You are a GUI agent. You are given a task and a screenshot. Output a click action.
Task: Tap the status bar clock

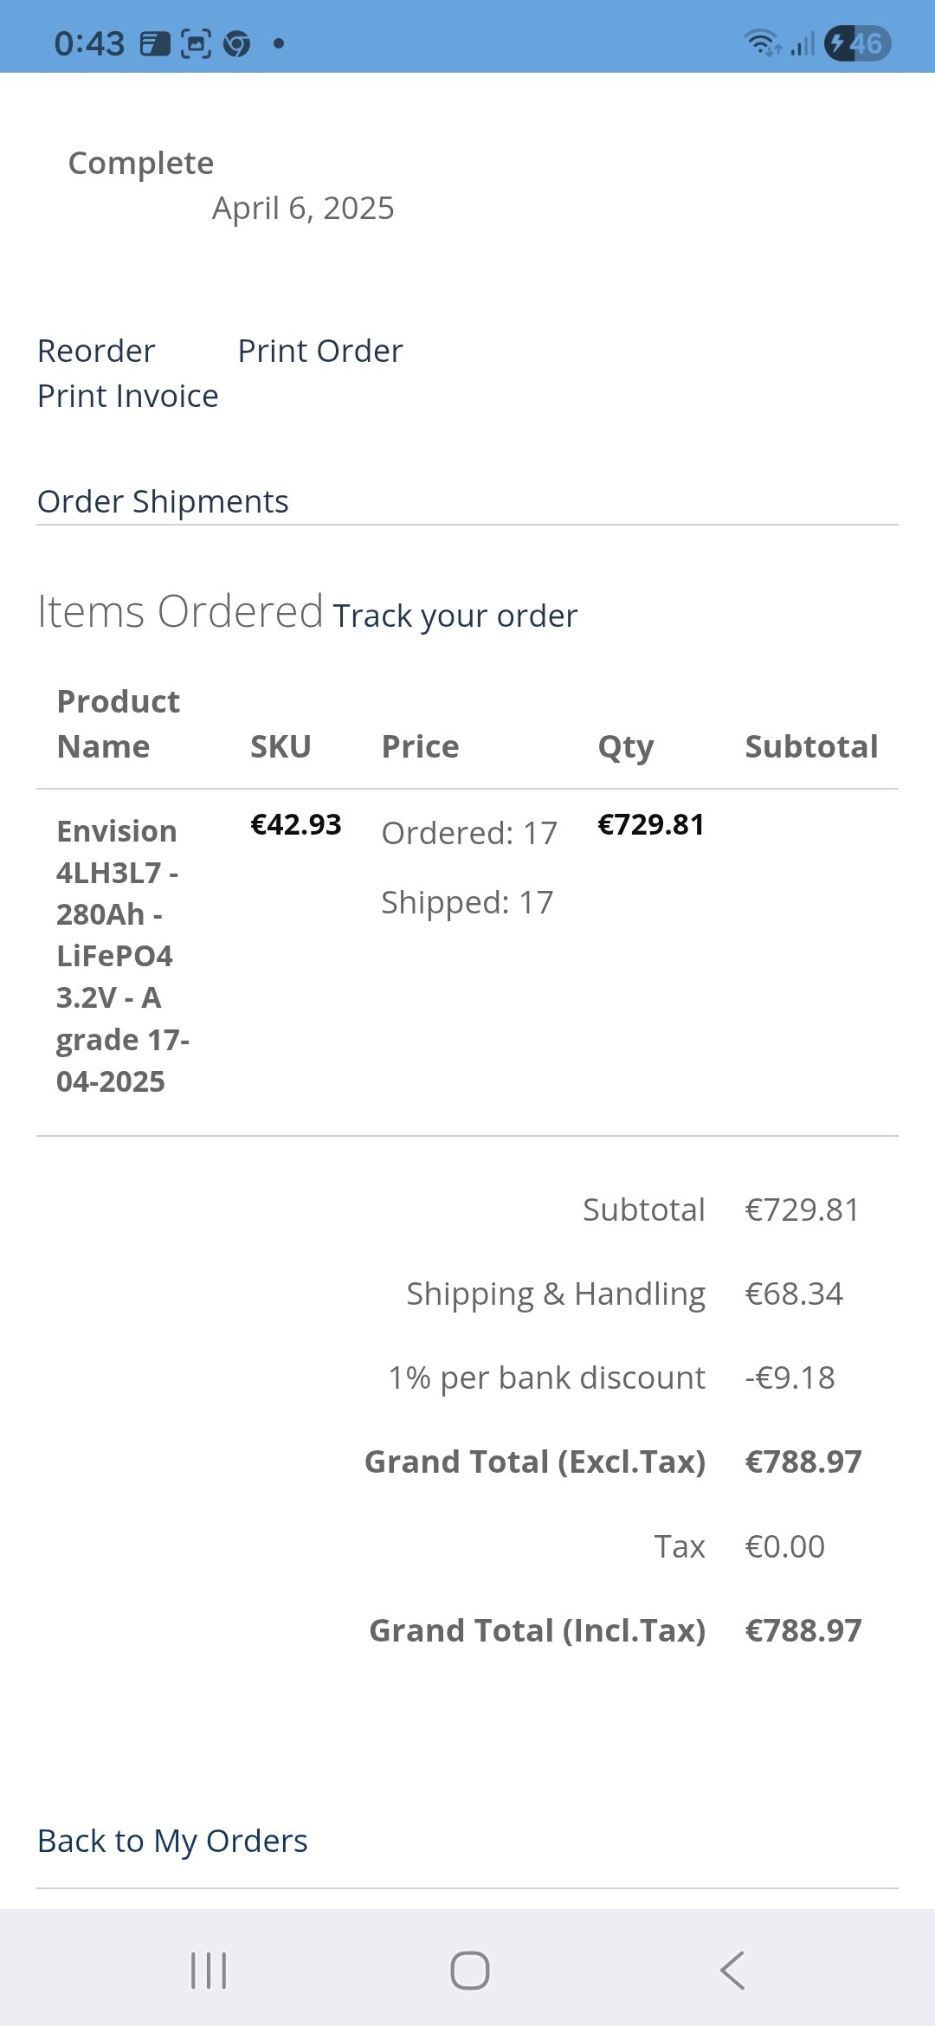(89, 43)
